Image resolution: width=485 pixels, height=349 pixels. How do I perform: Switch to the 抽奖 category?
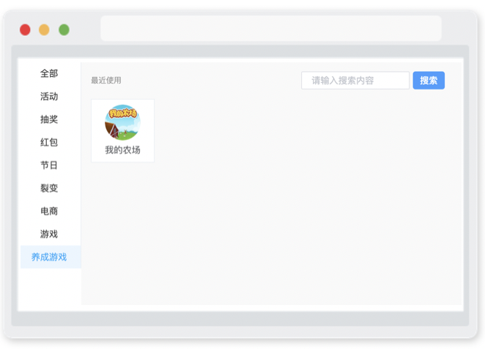tap(49, 120)
